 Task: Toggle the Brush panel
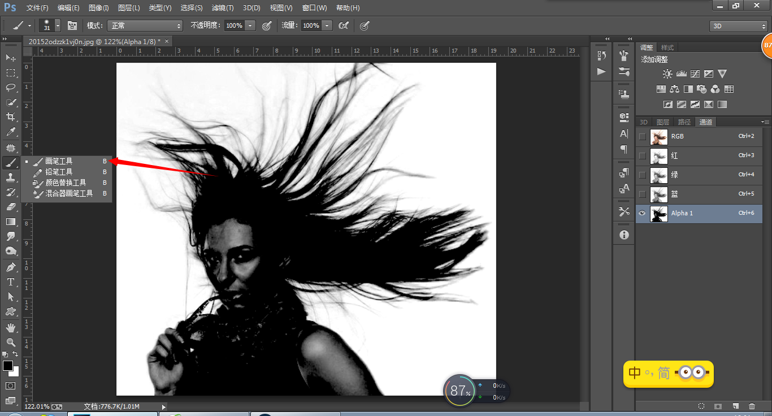click(72, 25)
